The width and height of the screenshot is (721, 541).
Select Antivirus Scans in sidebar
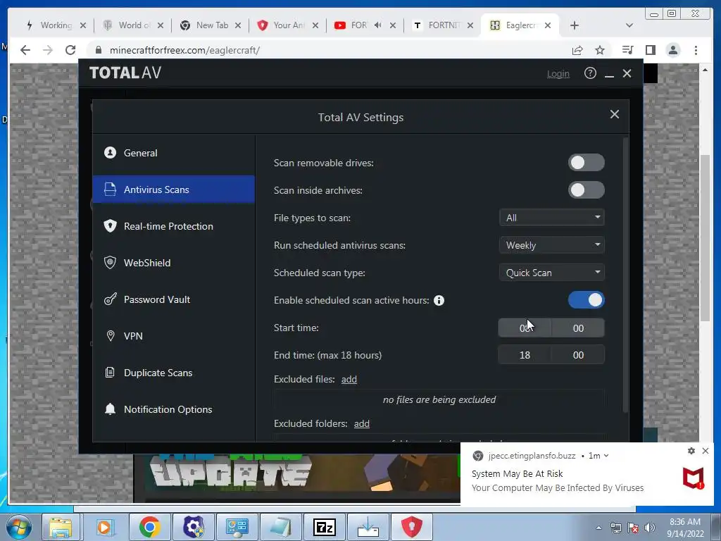(173, 189)
